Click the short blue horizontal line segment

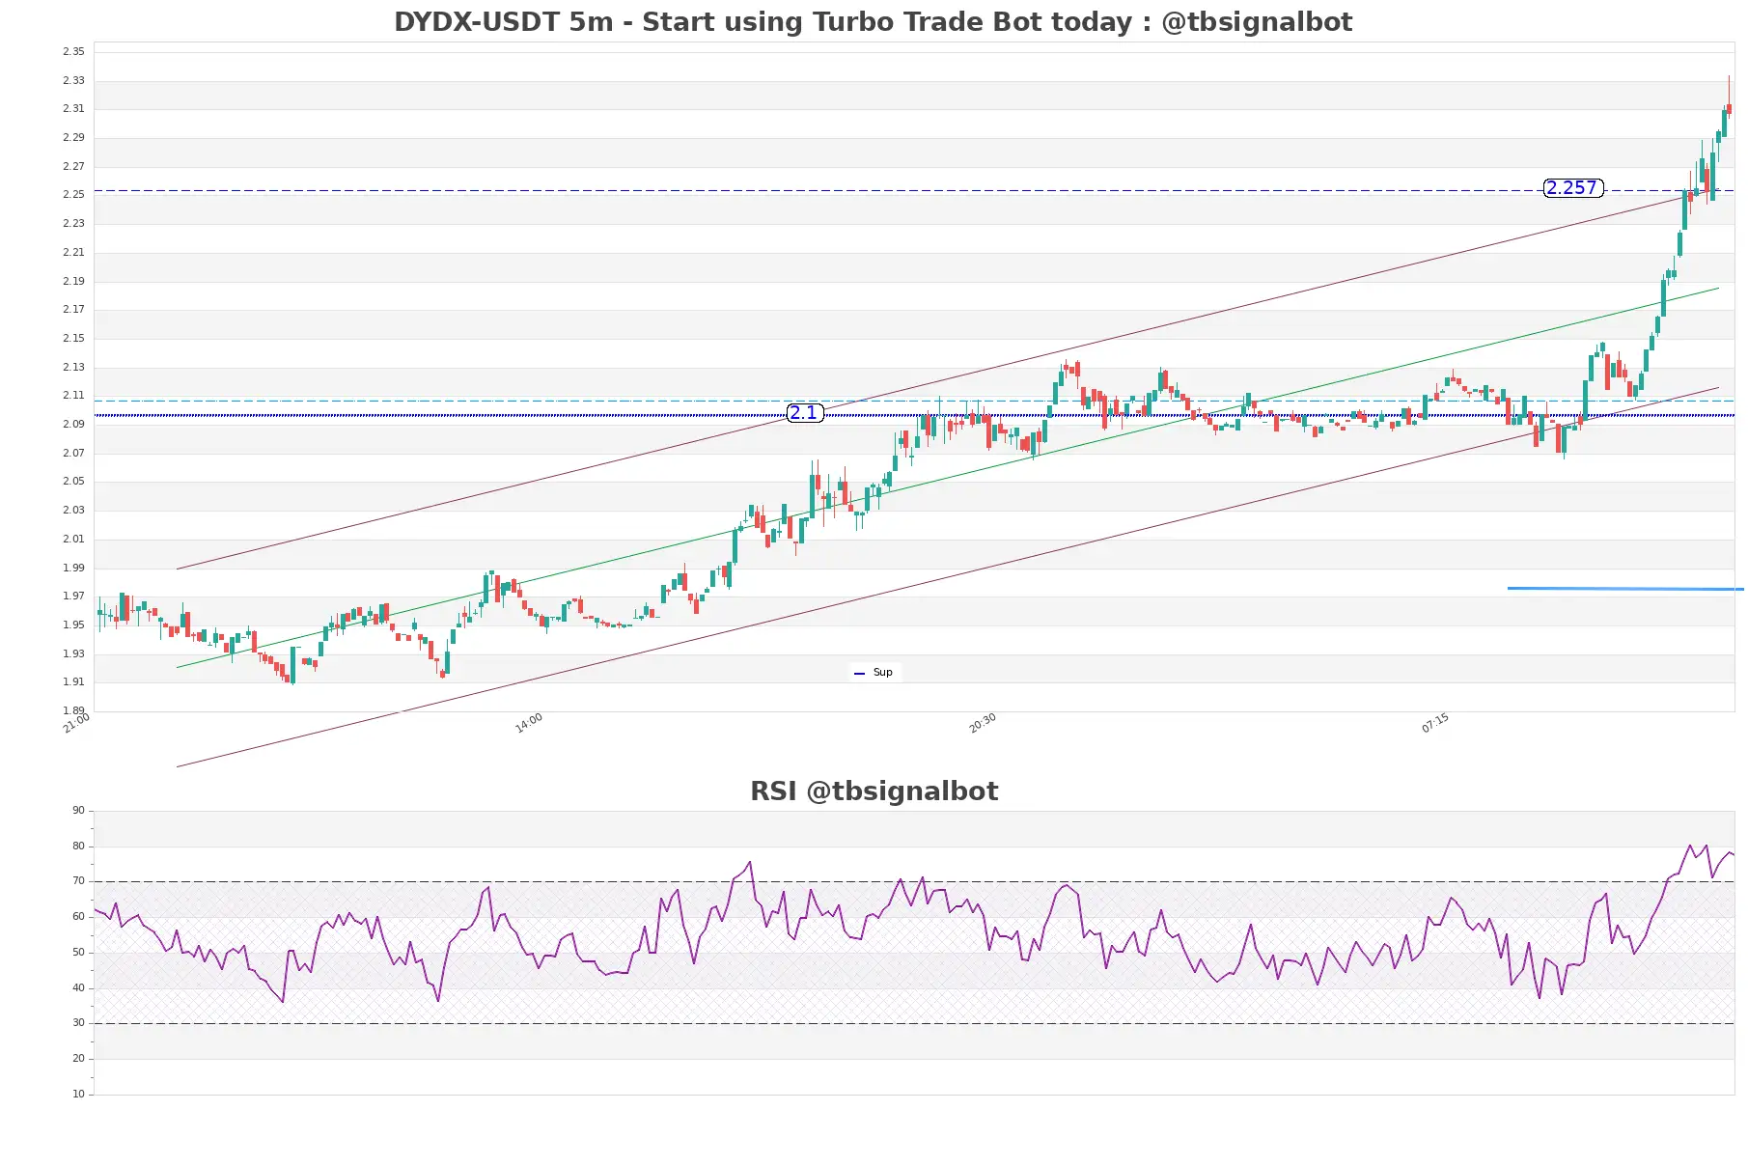point(1625,588)
